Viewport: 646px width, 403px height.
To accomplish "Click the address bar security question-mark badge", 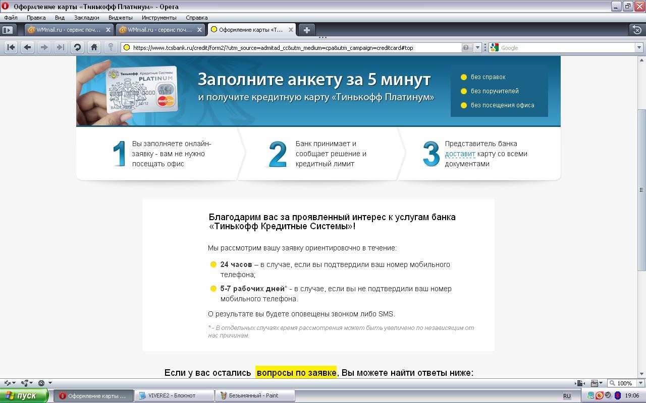I will 467,47.
